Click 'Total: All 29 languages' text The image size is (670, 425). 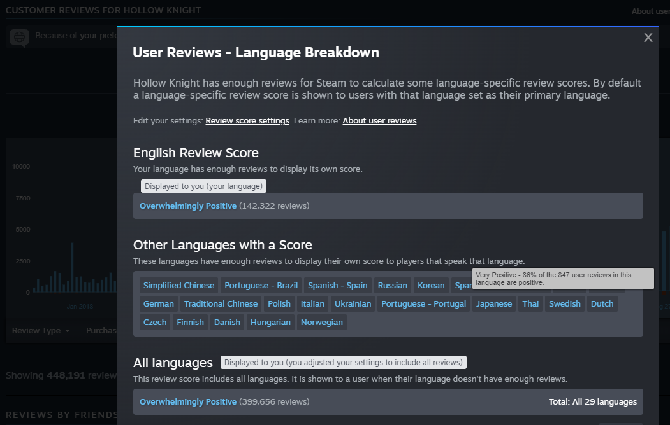coord(593,402)
